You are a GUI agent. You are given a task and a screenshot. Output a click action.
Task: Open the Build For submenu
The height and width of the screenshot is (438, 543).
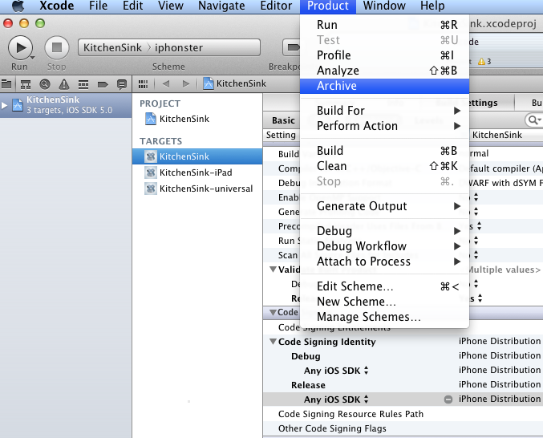(x=384, y=111)
